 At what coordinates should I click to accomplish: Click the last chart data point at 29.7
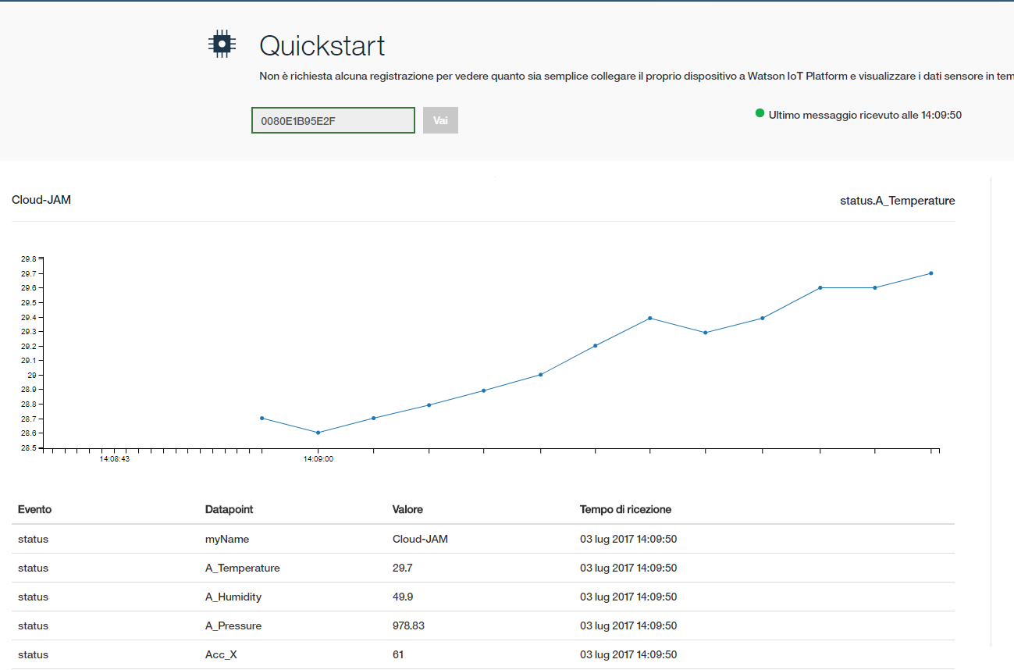point(931,273)
